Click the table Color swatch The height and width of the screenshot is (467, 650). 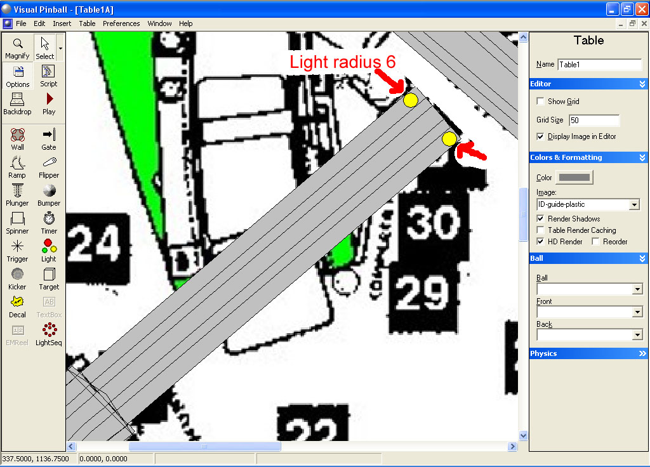574,178
